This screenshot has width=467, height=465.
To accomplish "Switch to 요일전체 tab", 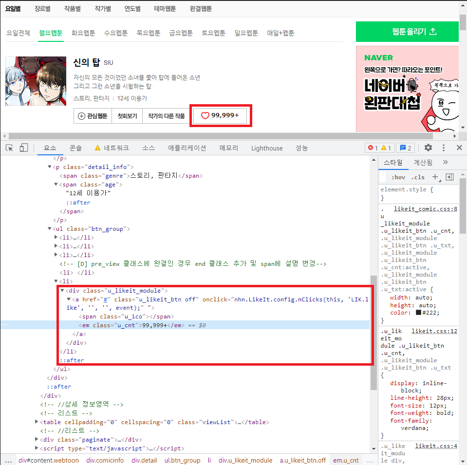I will click(18, 33).
